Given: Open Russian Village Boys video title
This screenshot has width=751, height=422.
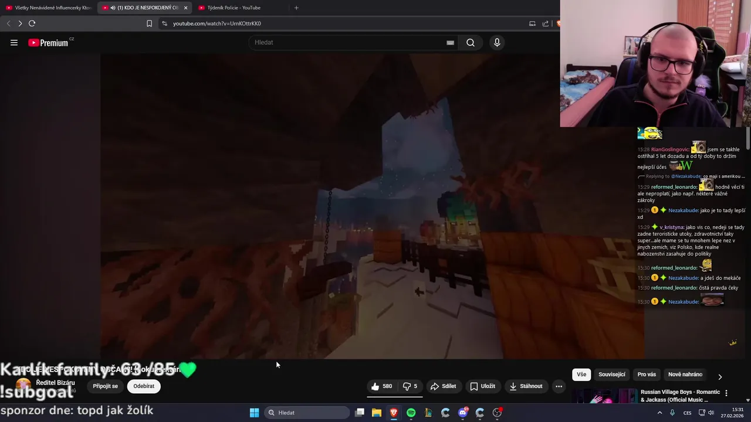Looking at the screenshot, I should [x=680, y=396].
